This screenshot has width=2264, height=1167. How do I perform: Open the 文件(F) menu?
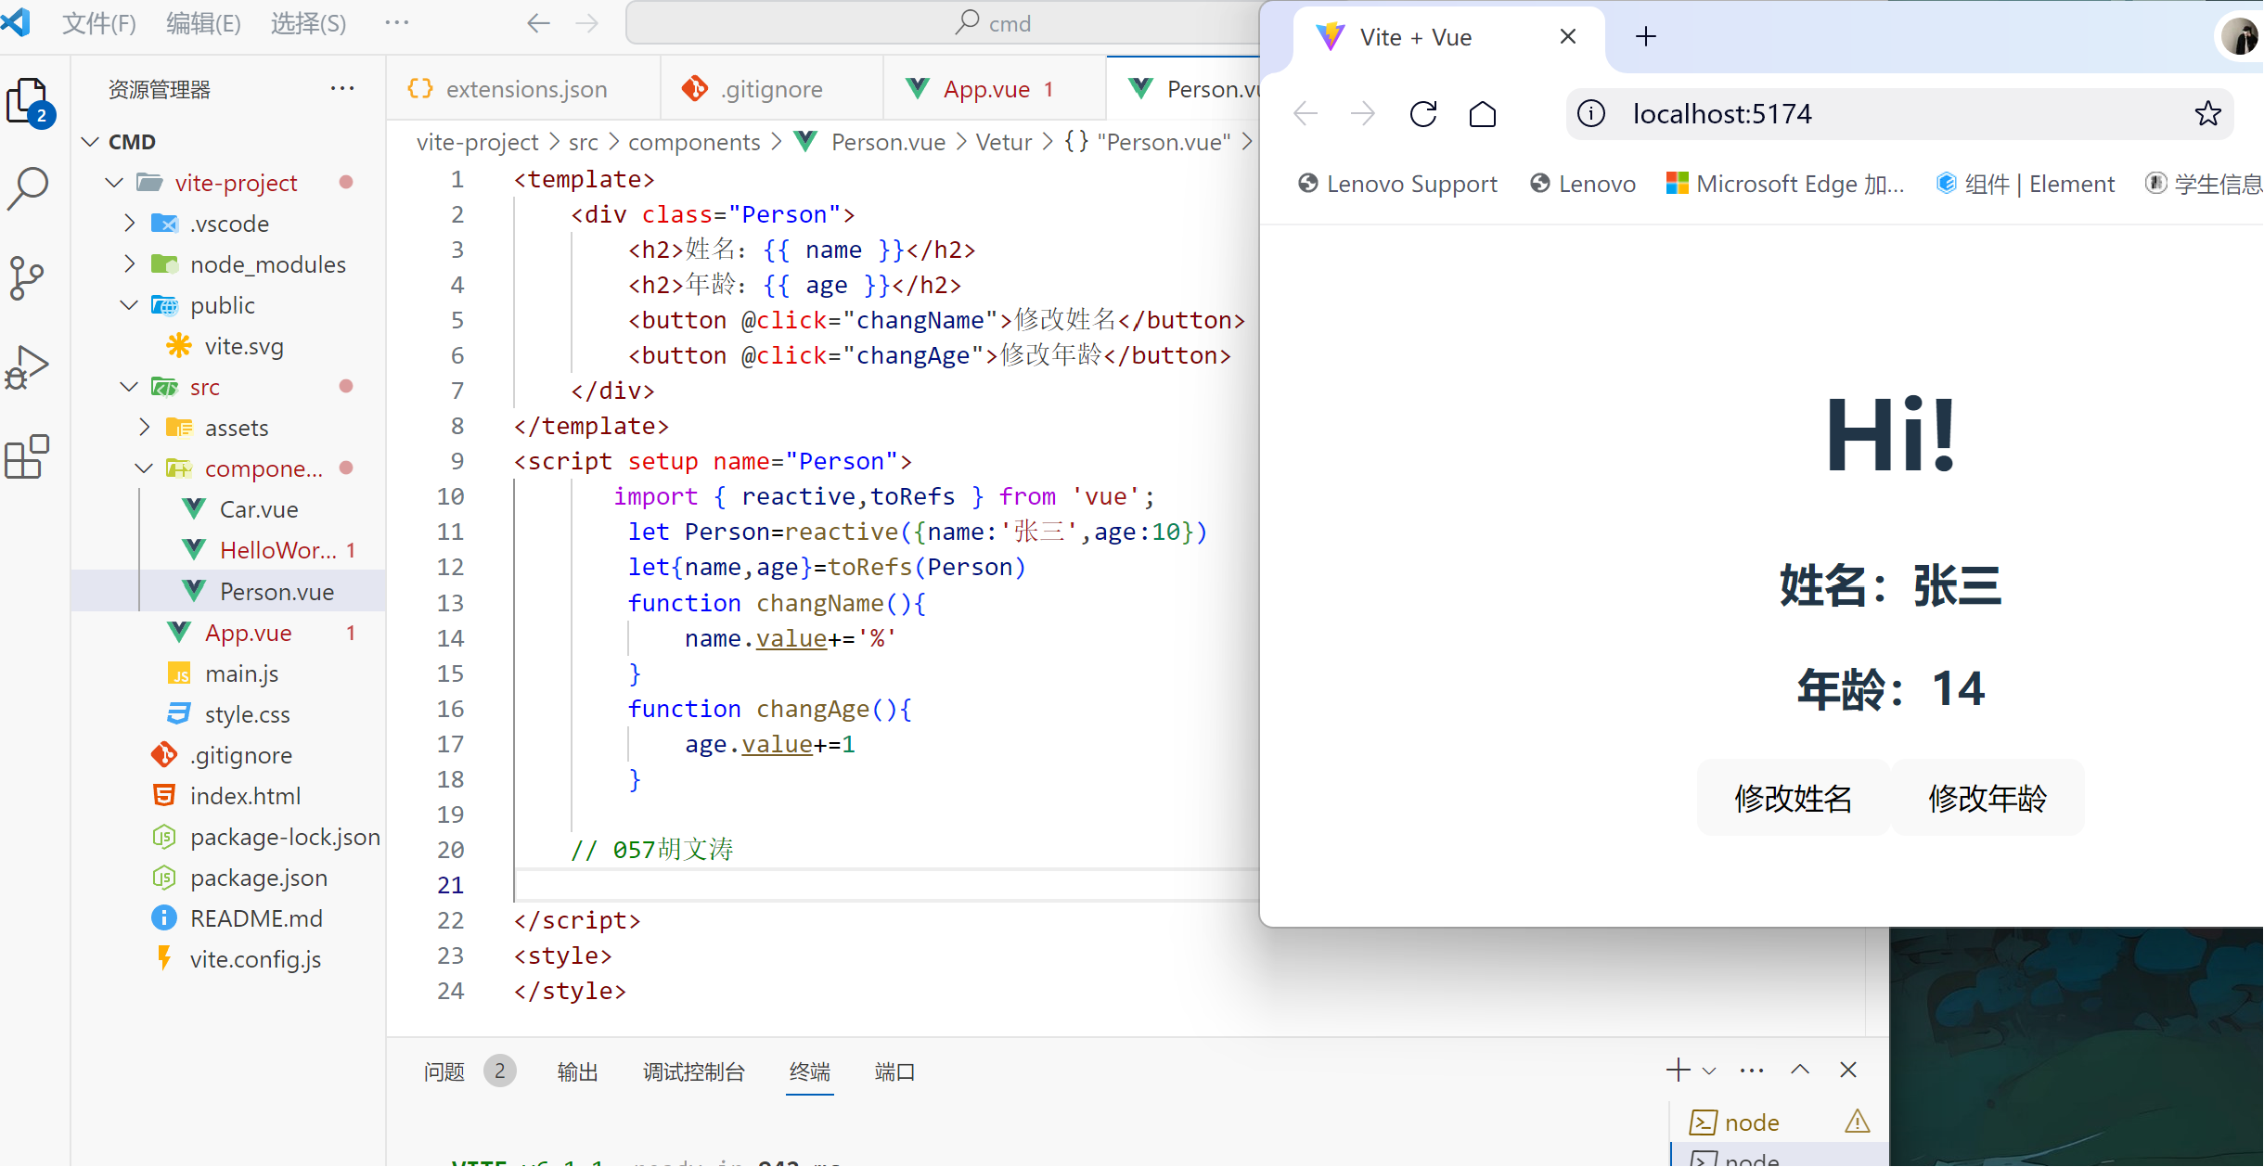tap(99, 23)
